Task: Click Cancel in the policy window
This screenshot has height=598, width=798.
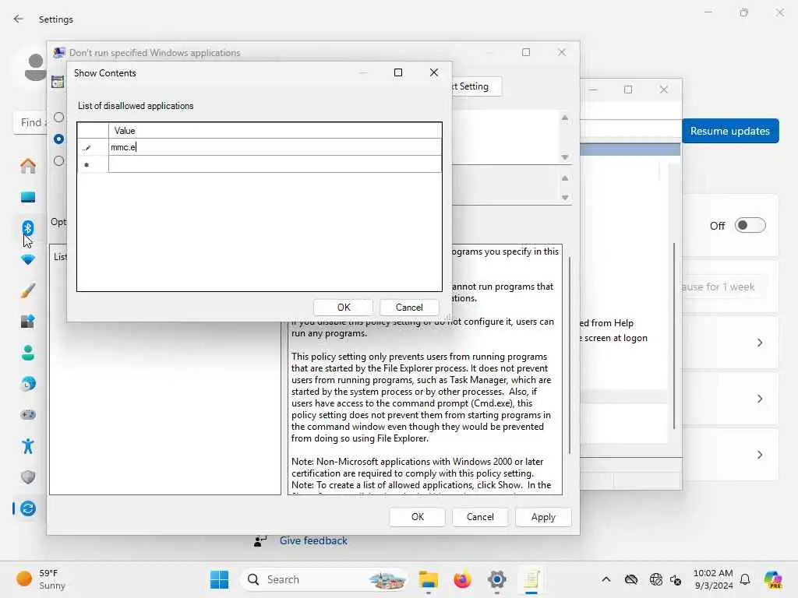Action: point(480,517)
